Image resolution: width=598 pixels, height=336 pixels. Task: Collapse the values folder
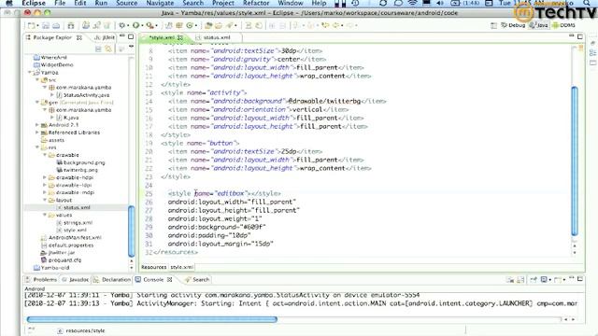tap(45, 215)
